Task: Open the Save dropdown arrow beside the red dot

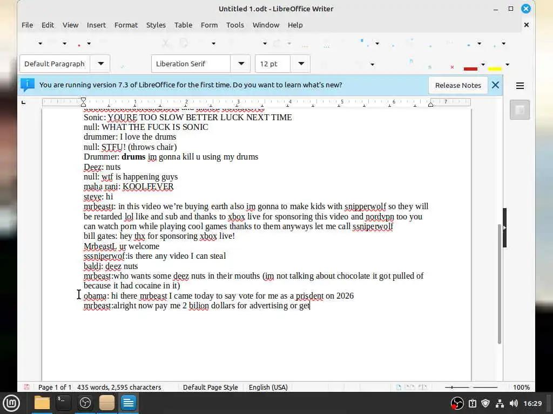Action: coord(89,43)
